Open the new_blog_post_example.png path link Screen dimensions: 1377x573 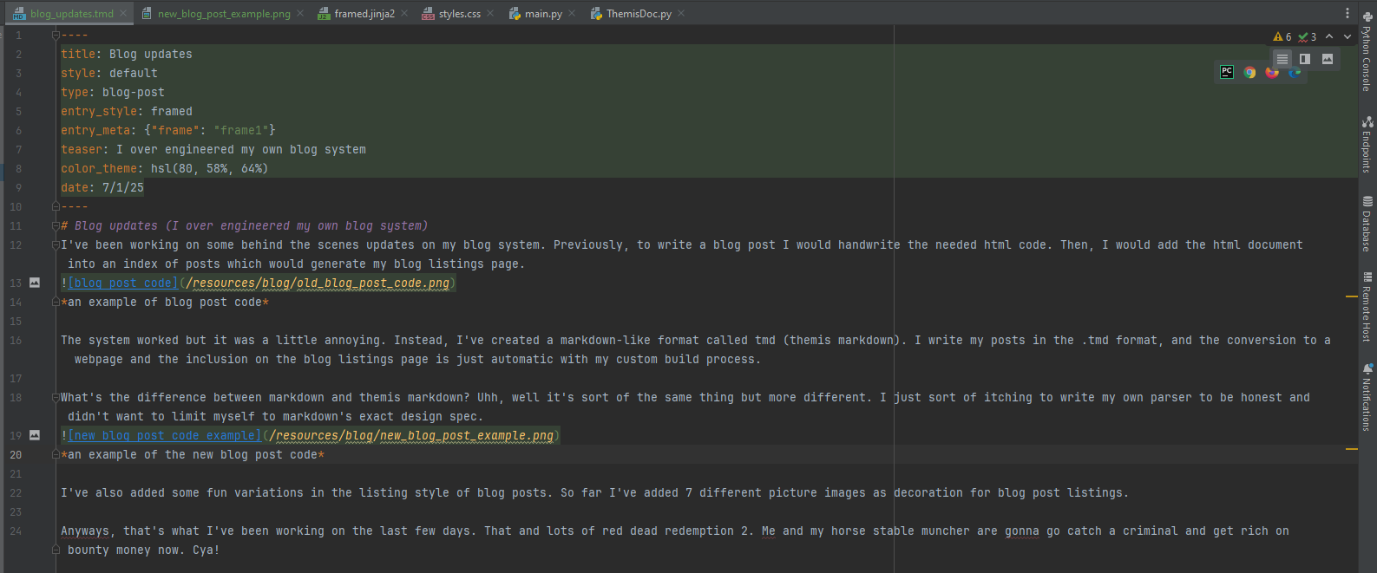click(x=411, y=435)
